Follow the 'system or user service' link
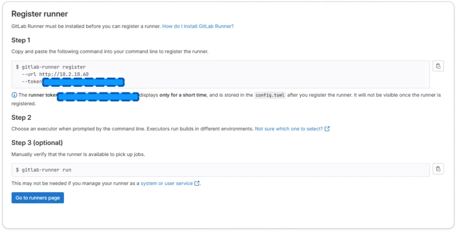The width and height of the screenshot is (457, 232). pos(167,184)
